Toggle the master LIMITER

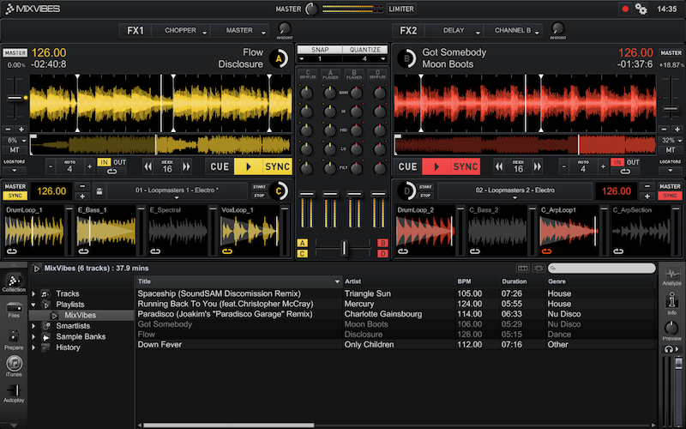[x=400, y=9]
